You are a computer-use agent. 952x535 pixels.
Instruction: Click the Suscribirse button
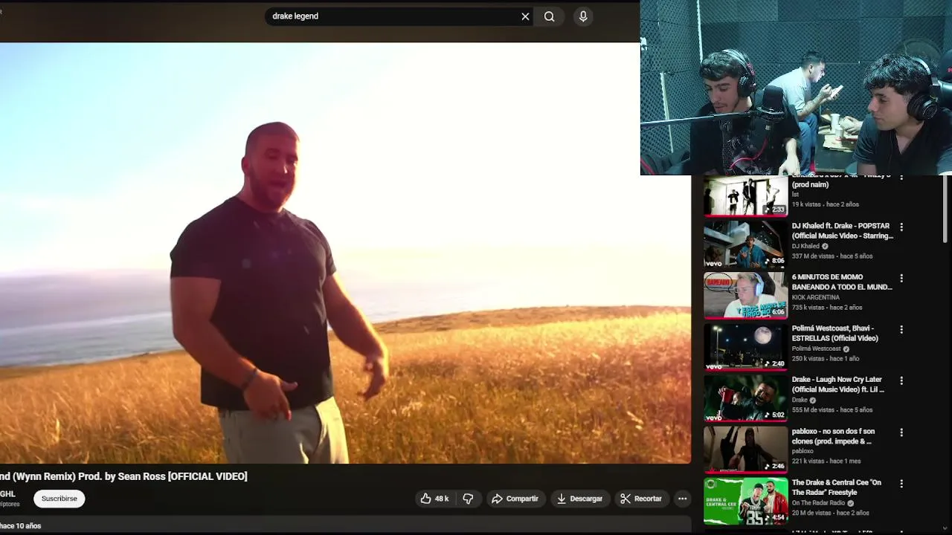click(59, 499)
